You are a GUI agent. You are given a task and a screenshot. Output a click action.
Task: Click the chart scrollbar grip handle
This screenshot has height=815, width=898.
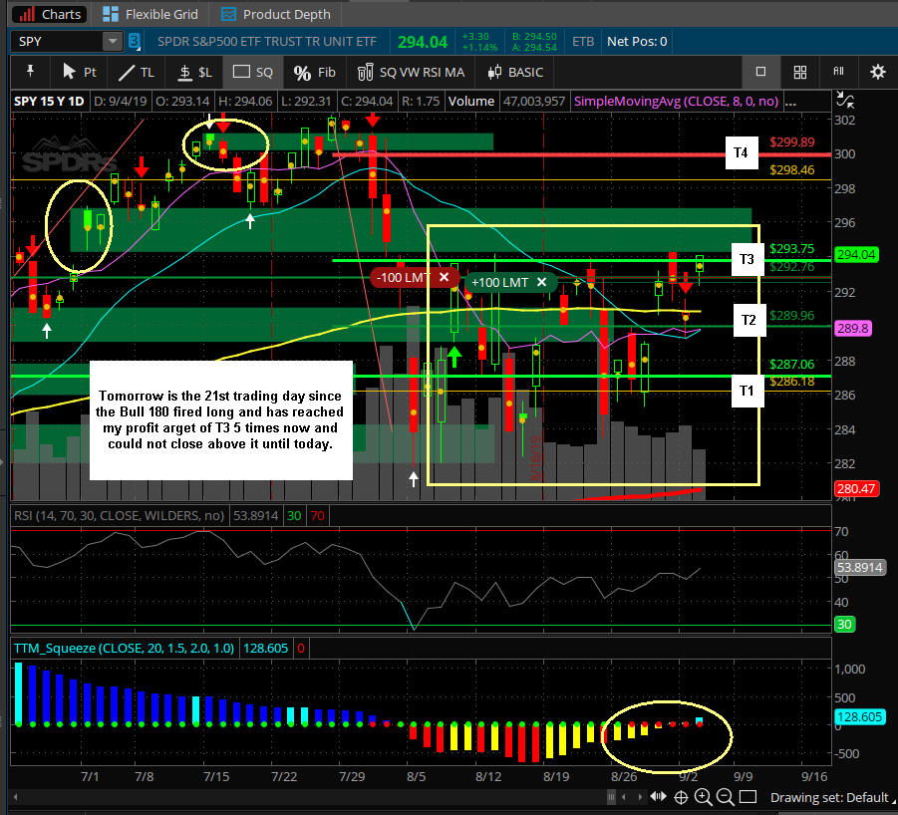click(x=611, y=797)
